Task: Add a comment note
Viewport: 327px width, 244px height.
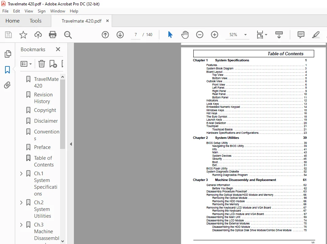Action: 301,35
